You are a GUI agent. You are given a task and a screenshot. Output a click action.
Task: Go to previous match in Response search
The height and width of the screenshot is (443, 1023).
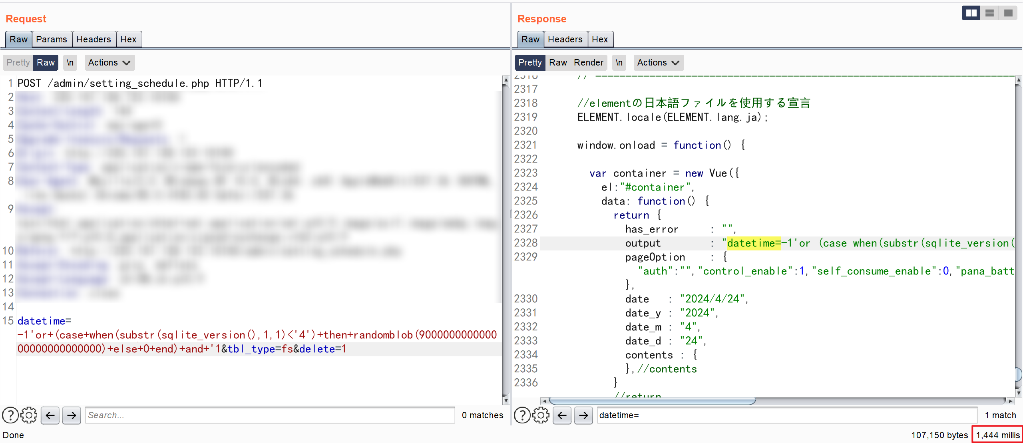(x=562, y=415)
